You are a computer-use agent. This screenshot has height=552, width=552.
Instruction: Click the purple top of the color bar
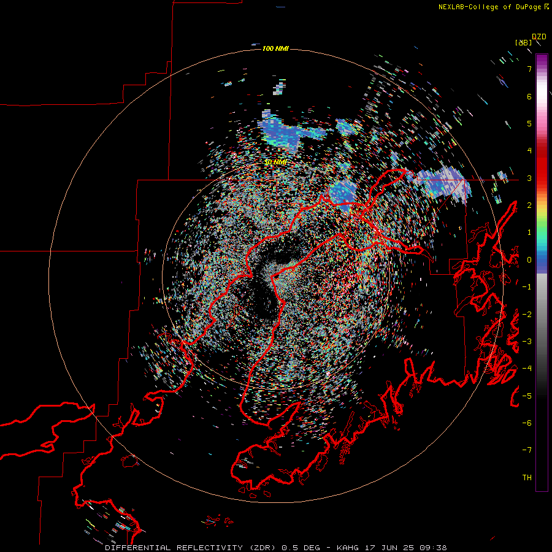[x=542, y=60]
